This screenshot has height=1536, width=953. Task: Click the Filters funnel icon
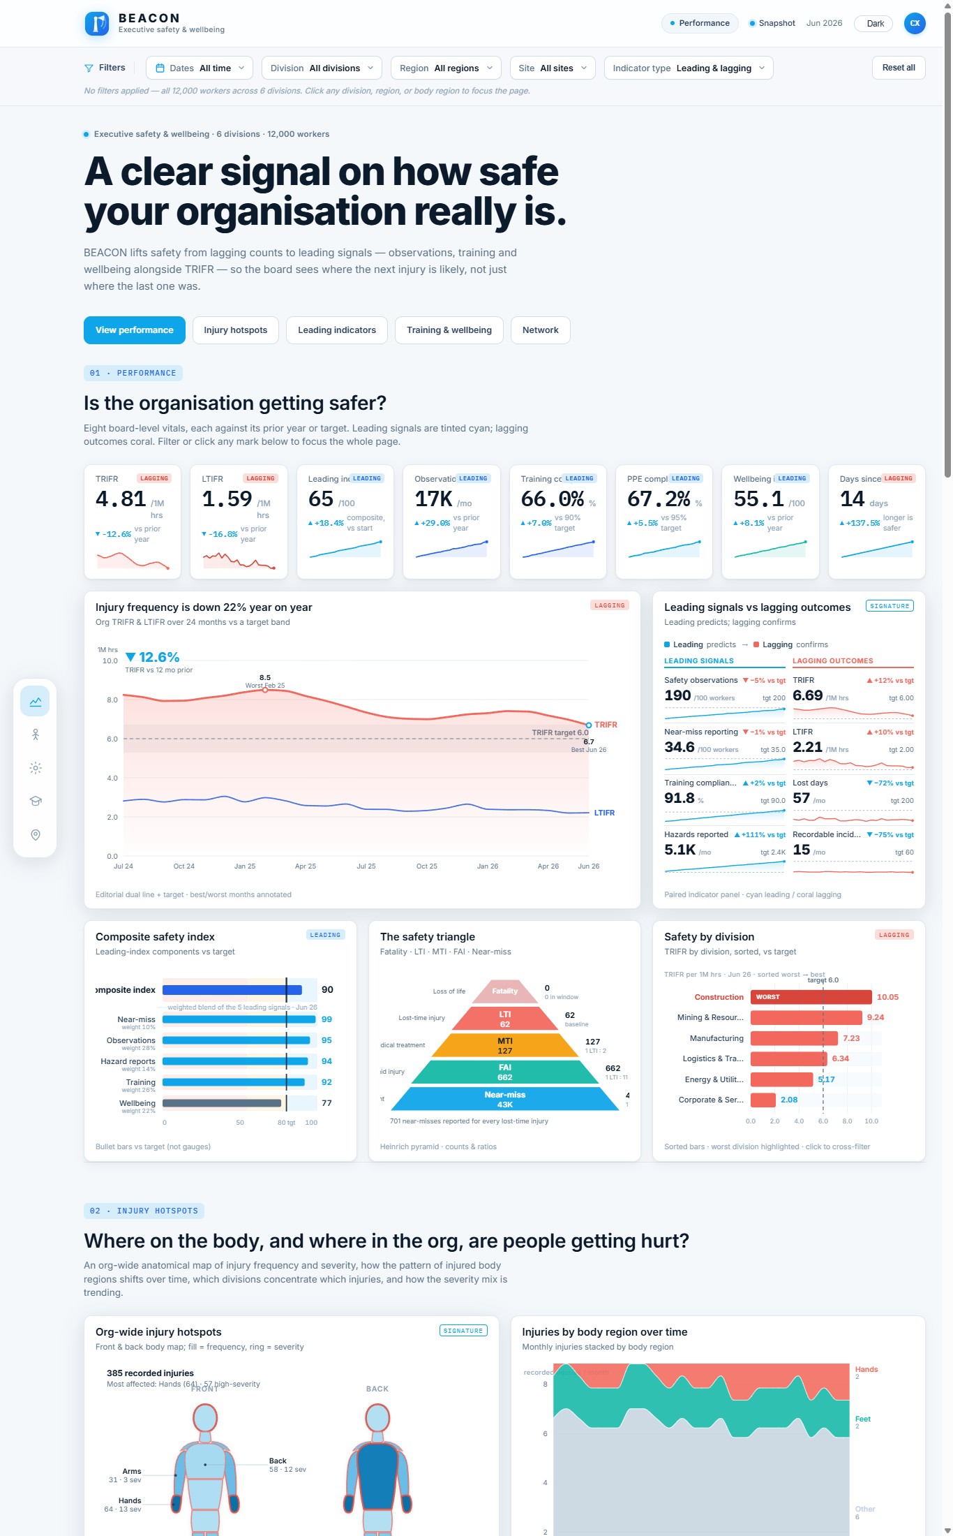click(x=89, y=68)
